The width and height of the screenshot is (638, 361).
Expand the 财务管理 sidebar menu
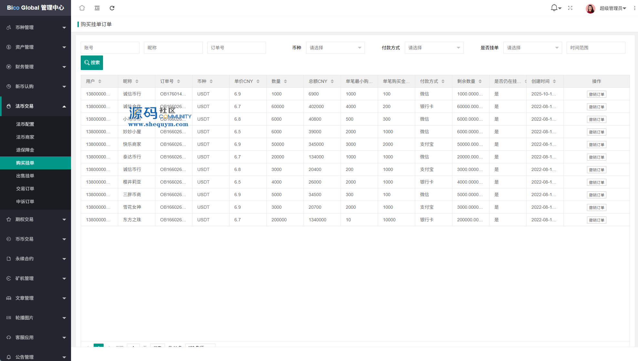tap(36, 67)
